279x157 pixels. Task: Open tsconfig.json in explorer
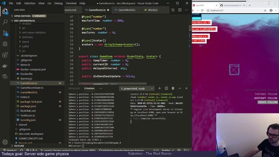[28, 120]
